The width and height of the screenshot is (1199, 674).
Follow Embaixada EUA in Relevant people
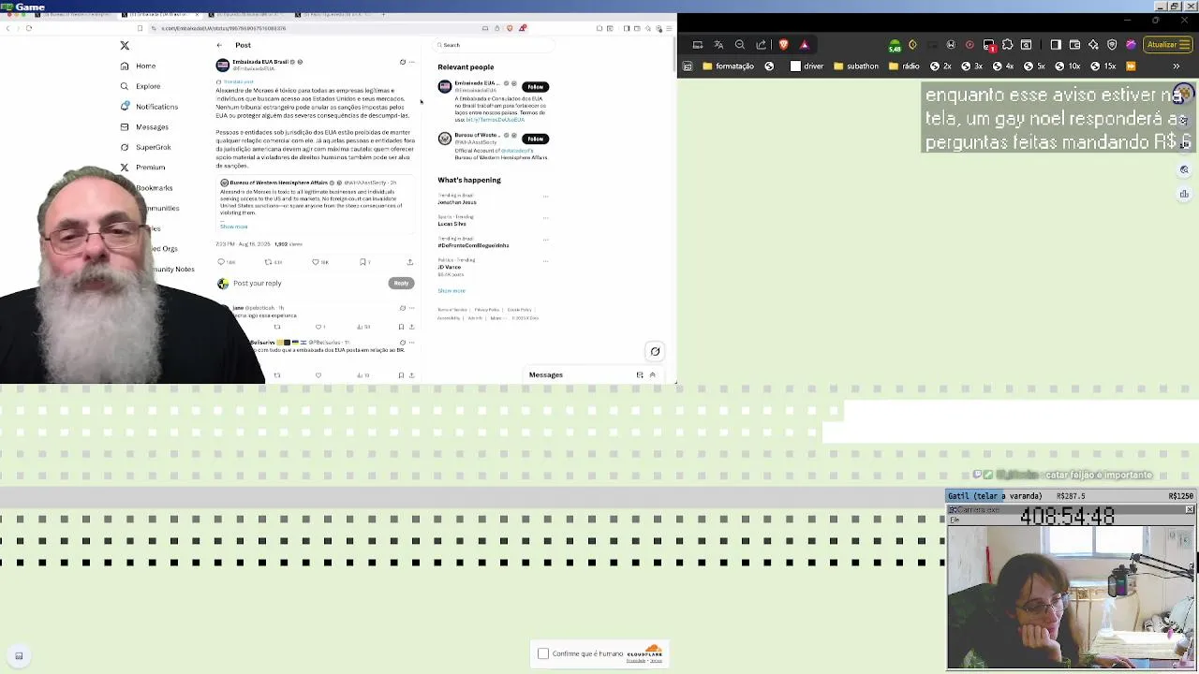tap(535, 87)
